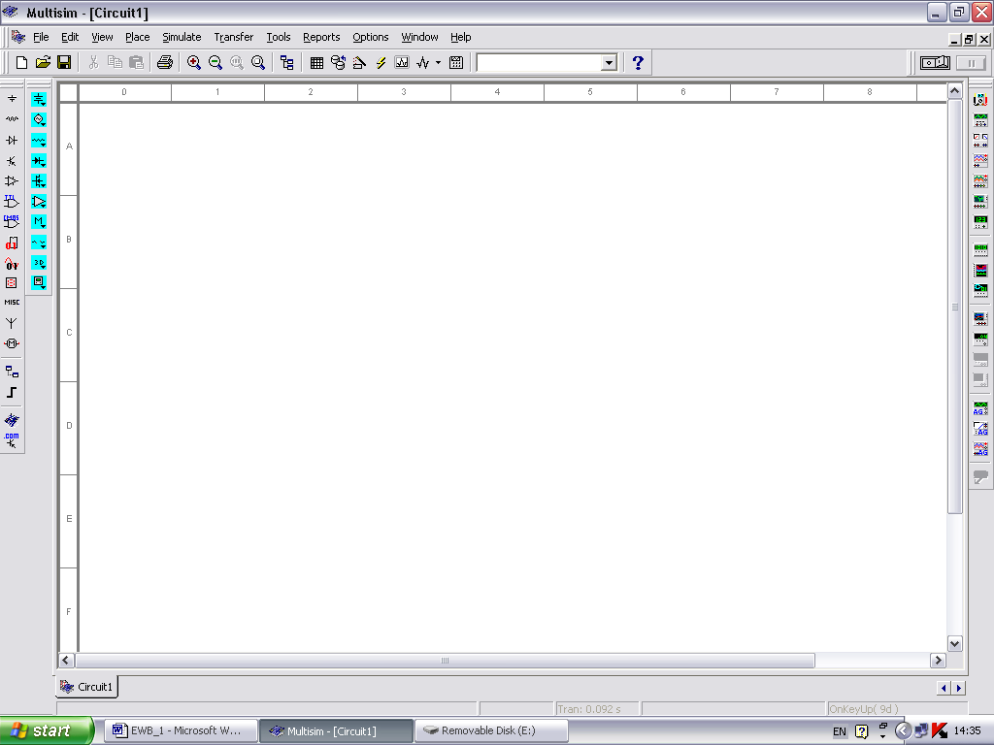This screenshot has height=745, width=994.
Task: Open the MISC component group
Action: (12, 303)
